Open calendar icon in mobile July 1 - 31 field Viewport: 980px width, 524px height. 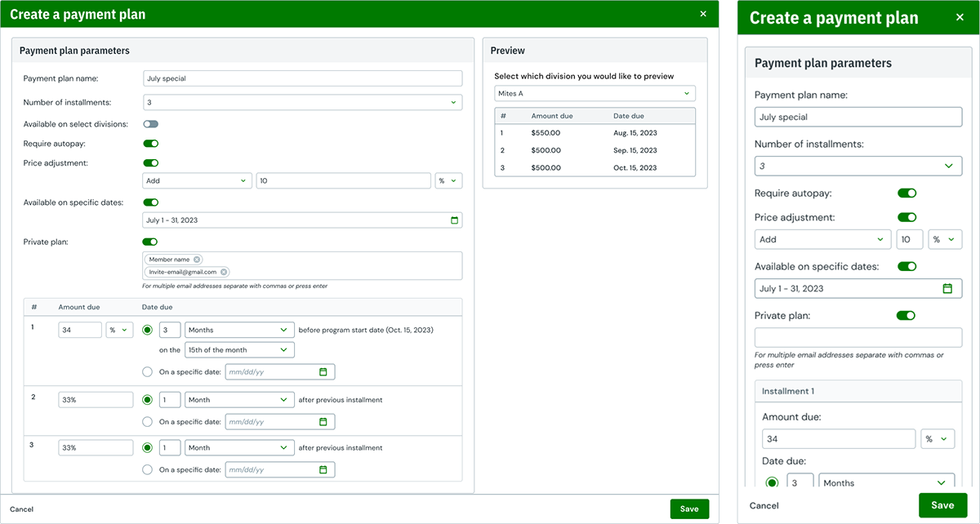click(947, 288)
